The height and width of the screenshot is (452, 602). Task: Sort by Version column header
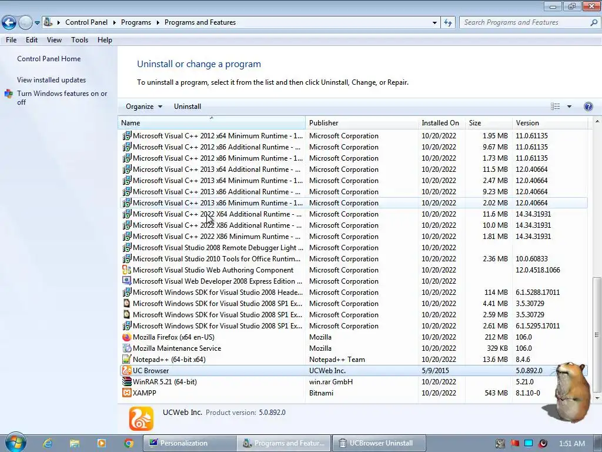pos(550,123)
